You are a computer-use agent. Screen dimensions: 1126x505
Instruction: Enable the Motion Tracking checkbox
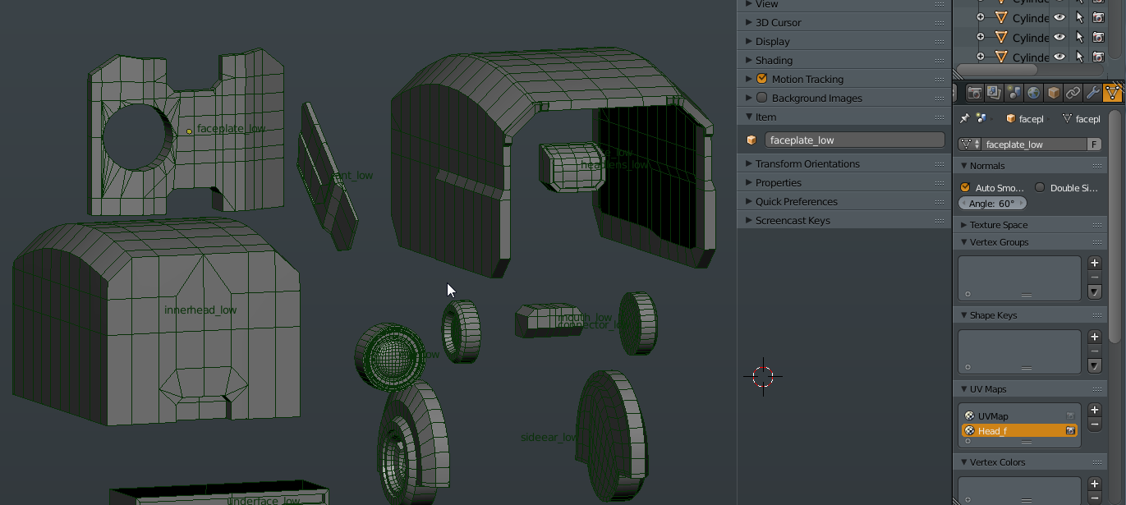tap(761, 79)
